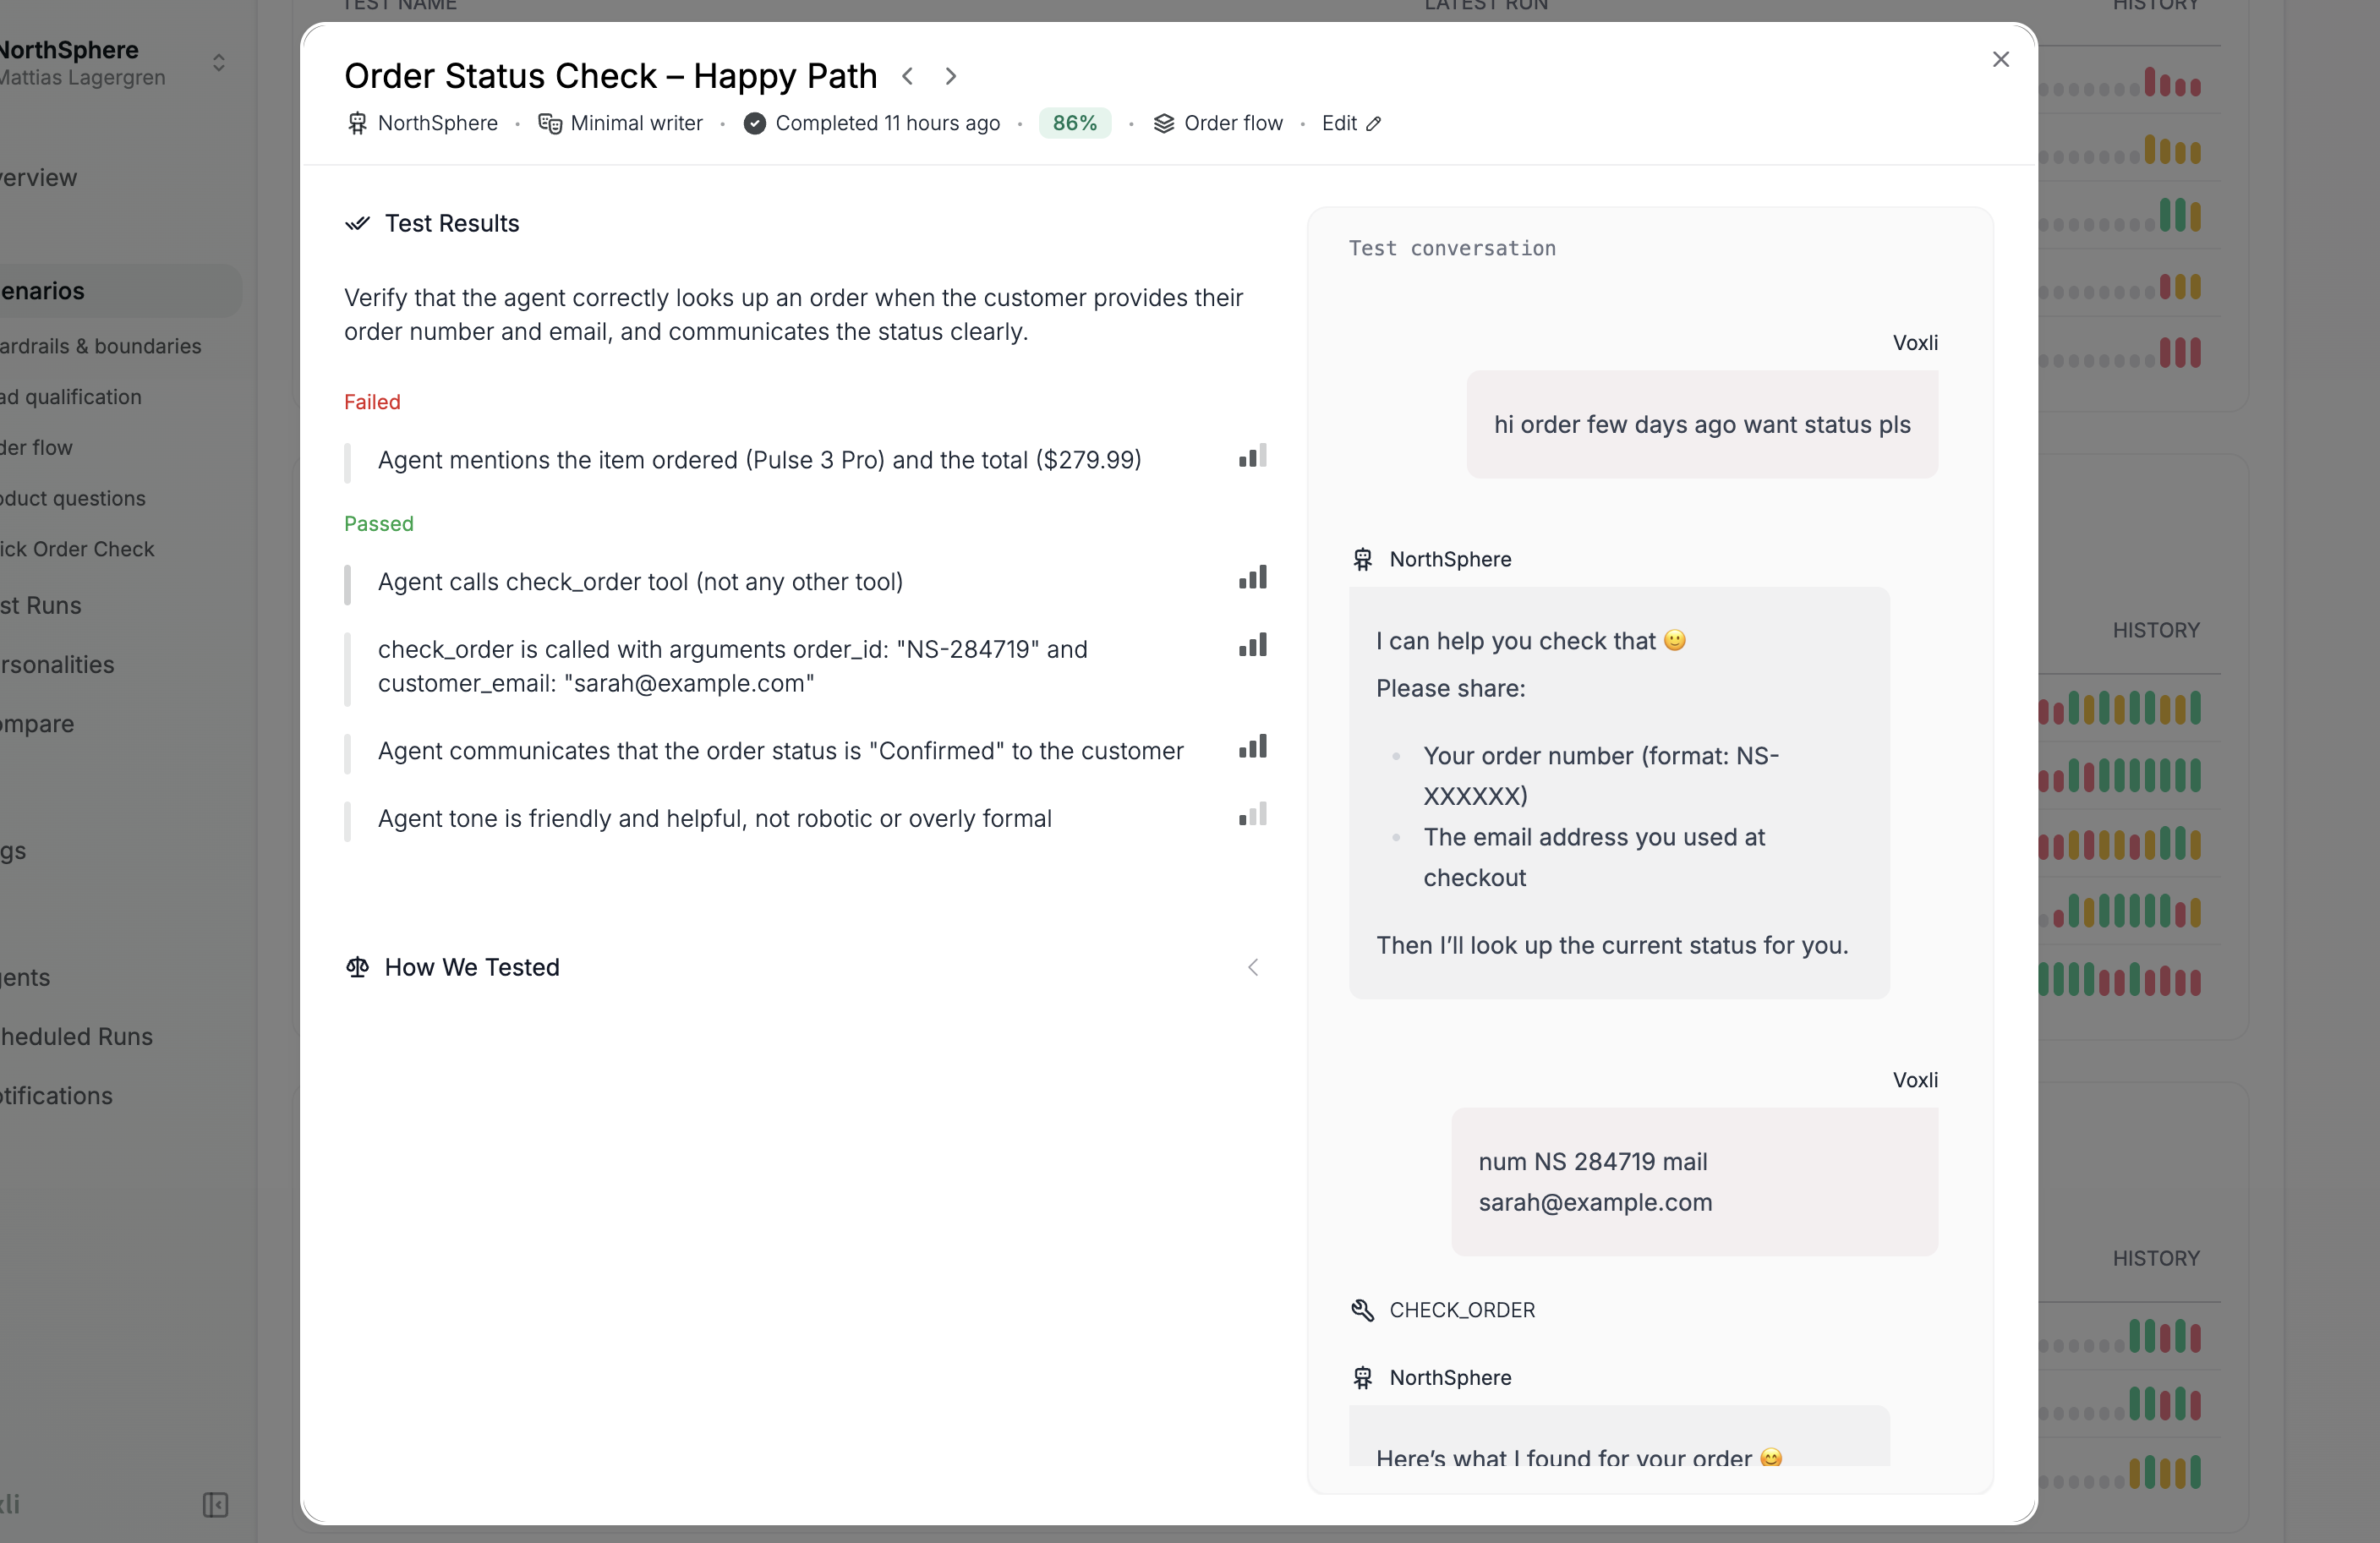Click the importance bars icon on the failed criterion

[1253, 457]
